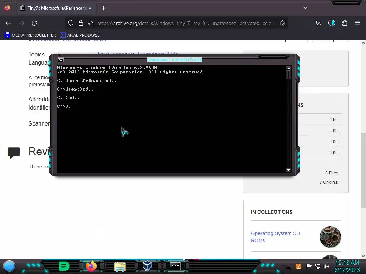Click the orange Java tray icon
The width and height of the screenshot is (366, 274).
coord(298,266)
